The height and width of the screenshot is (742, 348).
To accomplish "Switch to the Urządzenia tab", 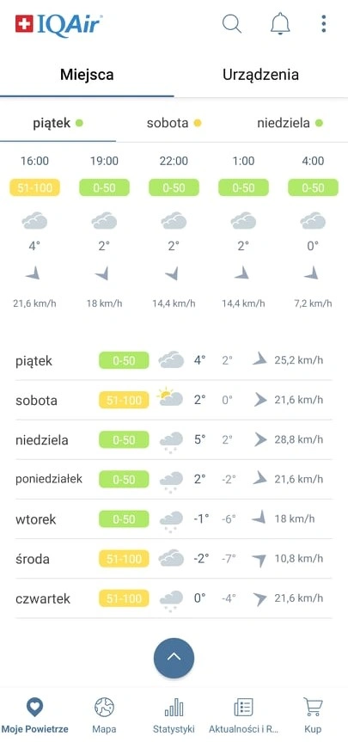I will click(x=260, y=75).
